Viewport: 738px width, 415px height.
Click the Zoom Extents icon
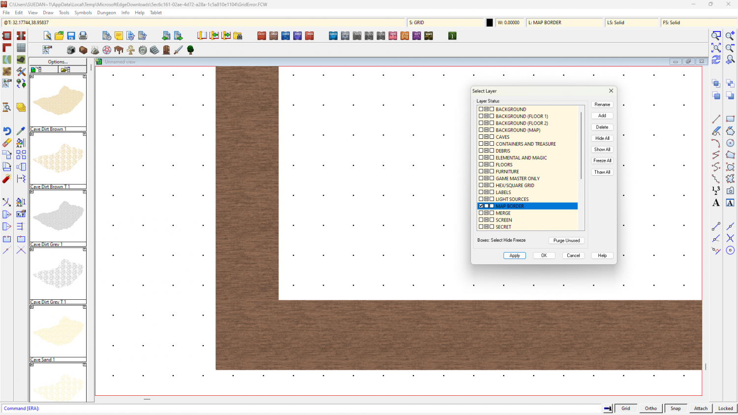716,48
